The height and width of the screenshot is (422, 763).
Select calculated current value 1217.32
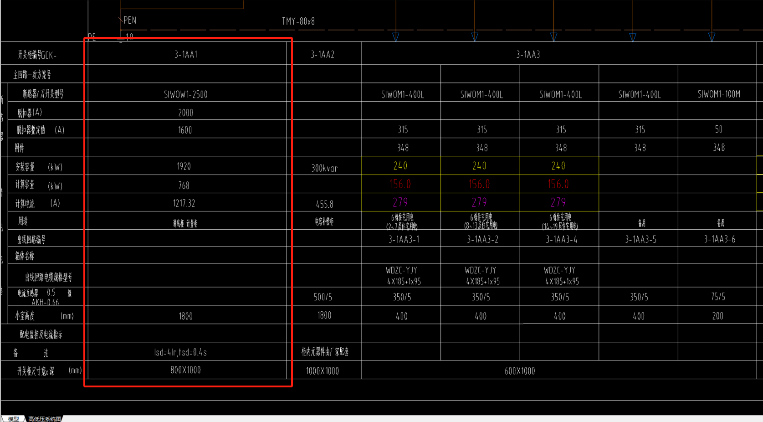184,203
